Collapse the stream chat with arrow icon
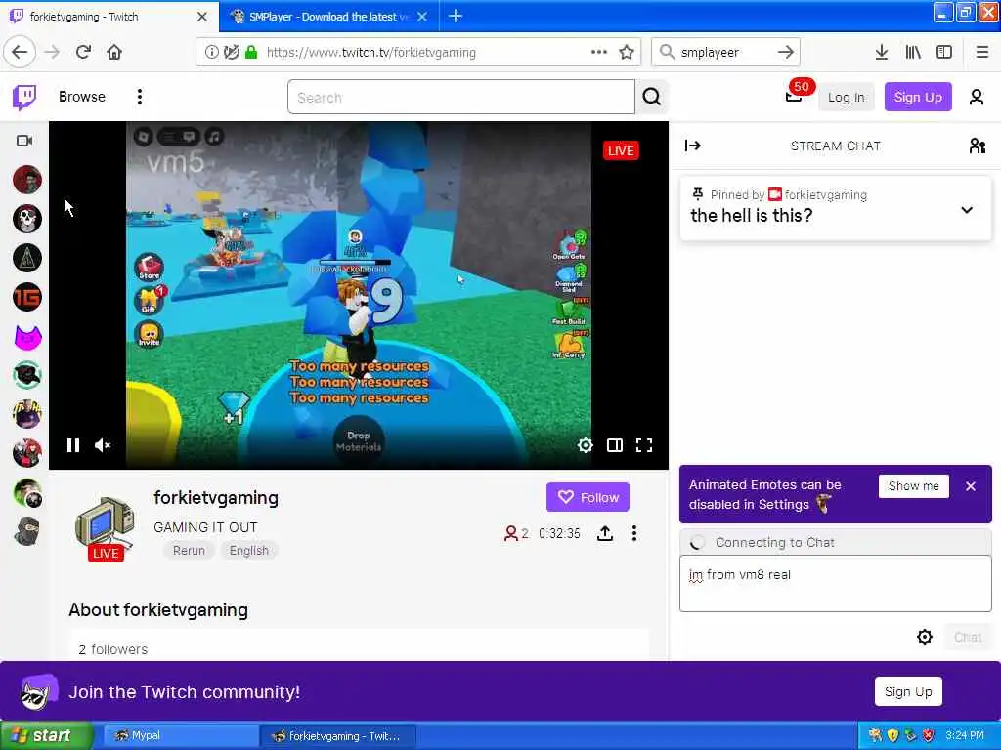Viewport: 1001px width, 750px height. click(693, 146)
